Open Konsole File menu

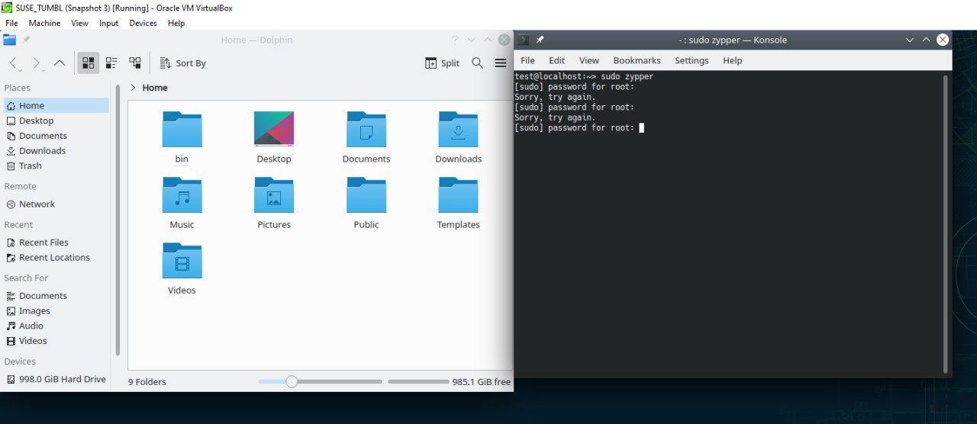pyautogui.click(x=527, y=60)
